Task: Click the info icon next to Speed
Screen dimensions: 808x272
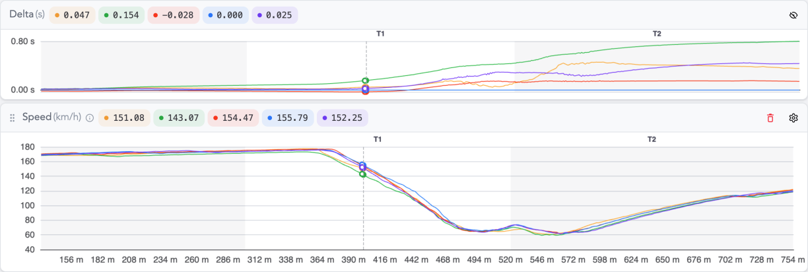Action: [x=90, y=118]
